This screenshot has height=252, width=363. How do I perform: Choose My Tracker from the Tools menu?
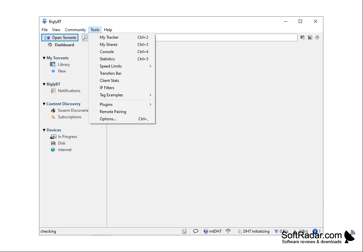[x=122, y=37]
